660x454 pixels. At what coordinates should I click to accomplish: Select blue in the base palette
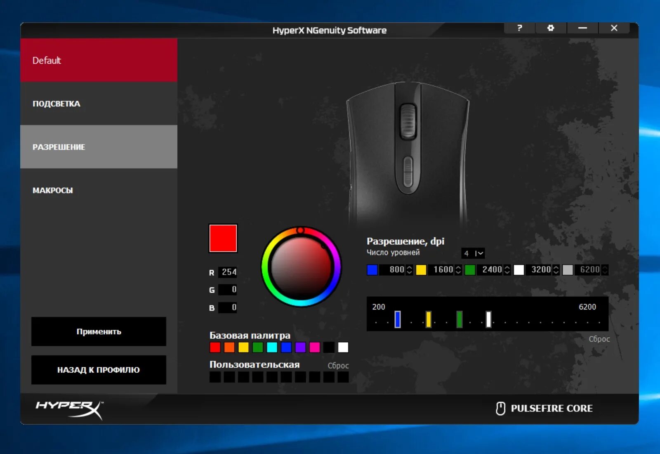coord(286,348)
